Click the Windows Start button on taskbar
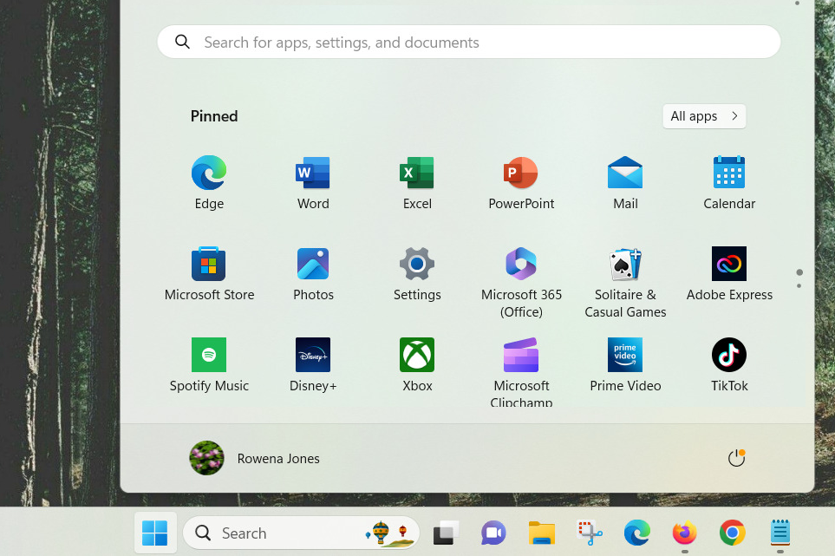The image size is (835, 556). tap(155, 533)
